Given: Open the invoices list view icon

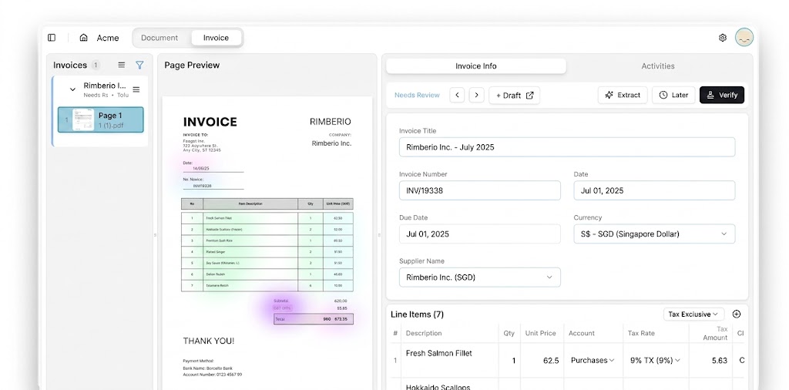Looking at the screenshot, I should click(x=121, y=65).
